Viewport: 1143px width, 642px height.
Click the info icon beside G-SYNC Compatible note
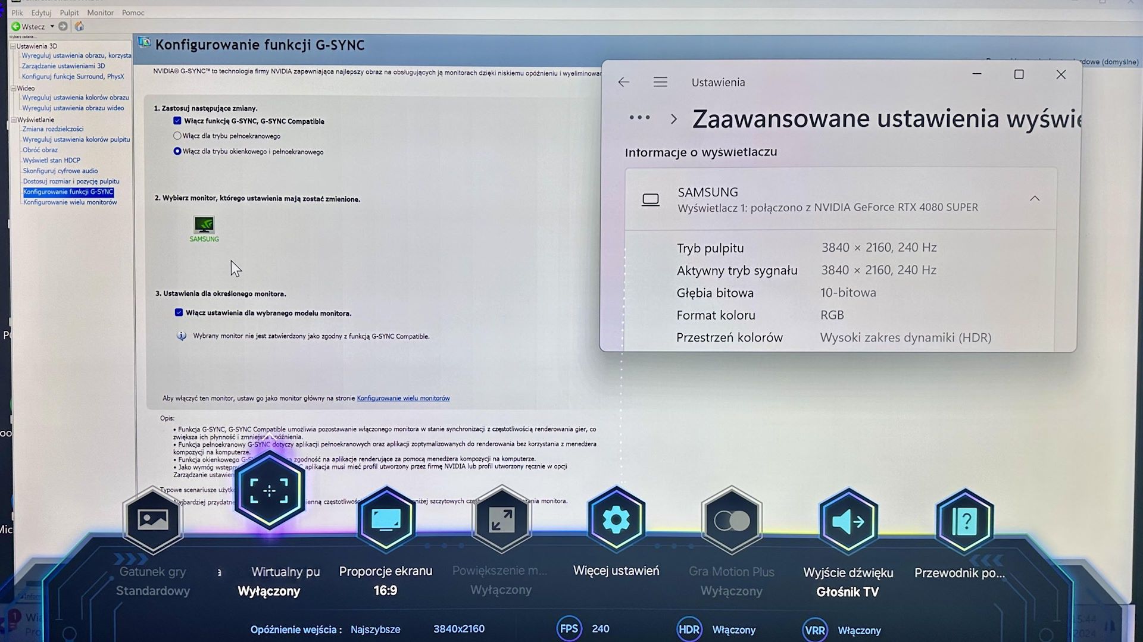(x=182, y=336)
